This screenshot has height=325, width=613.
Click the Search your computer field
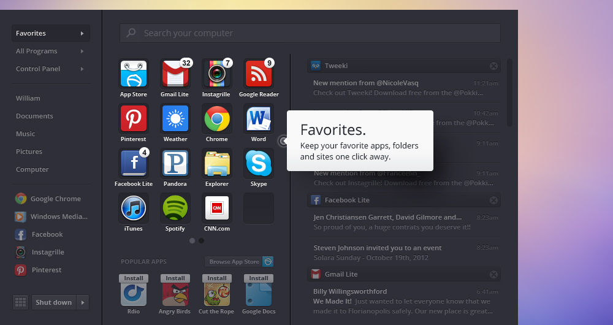point(310,33)
